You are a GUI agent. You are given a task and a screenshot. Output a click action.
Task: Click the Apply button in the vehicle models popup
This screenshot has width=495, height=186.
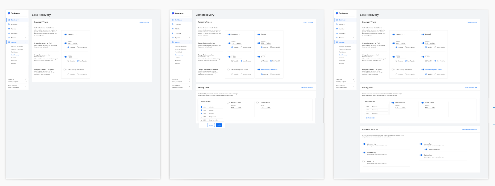point(219,125)
